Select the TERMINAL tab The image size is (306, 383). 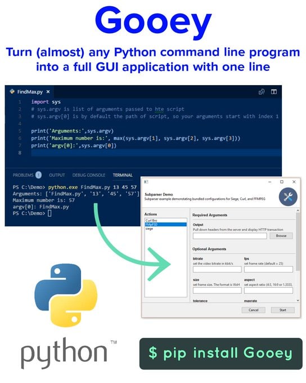tap(123, 175)
